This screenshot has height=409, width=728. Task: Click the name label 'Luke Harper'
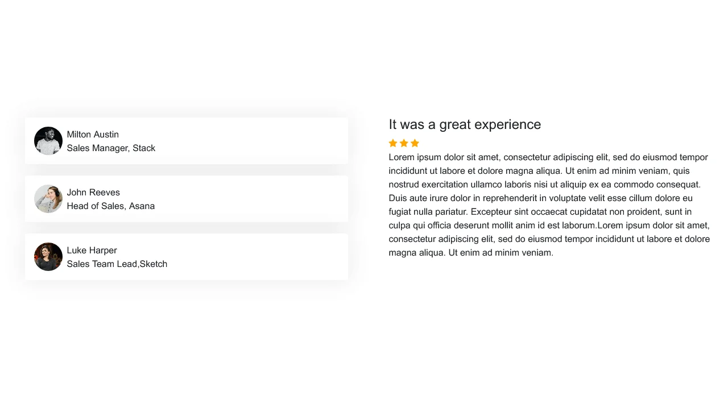tap(92, 251)
